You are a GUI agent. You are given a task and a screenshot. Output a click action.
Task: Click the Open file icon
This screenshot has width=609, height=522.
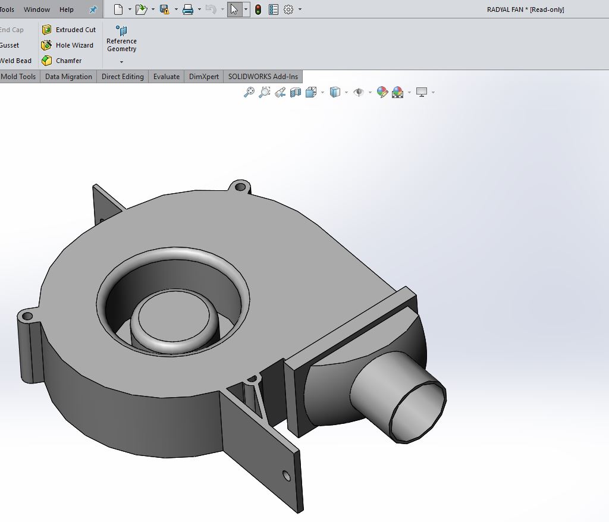142,10
